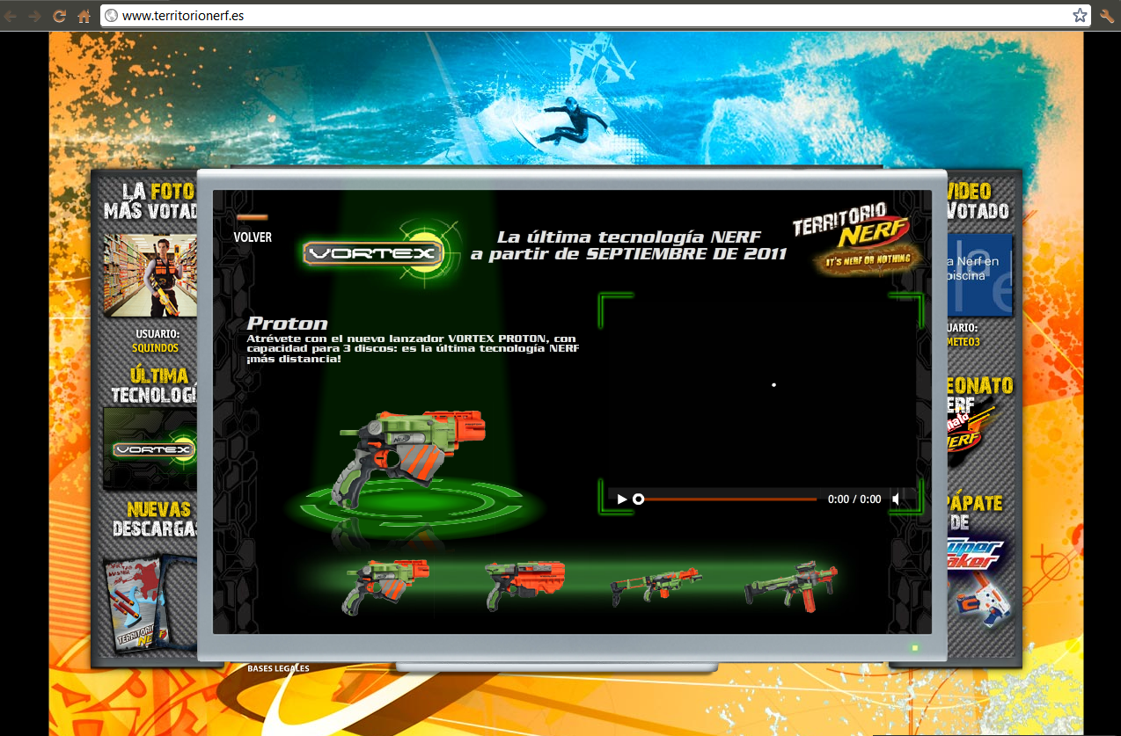Click the video seek bar handle
The image size is (1121, 736).
click(x=639, y=499)
